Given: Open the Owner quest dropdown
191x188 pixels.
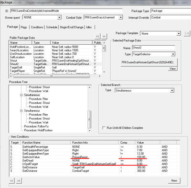Looking at the screenshot, I should 59,17.
